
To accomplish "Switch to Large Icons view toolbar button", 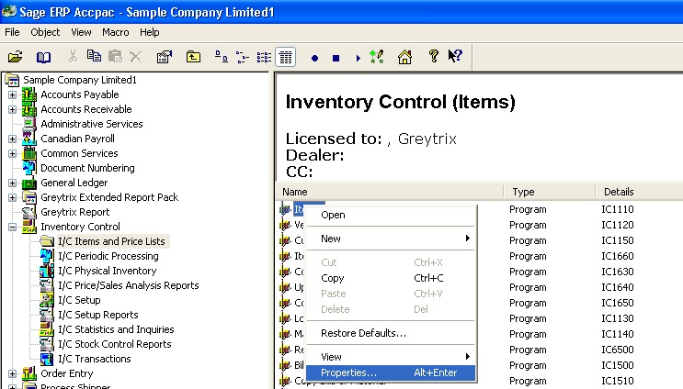I will [222, 57].
